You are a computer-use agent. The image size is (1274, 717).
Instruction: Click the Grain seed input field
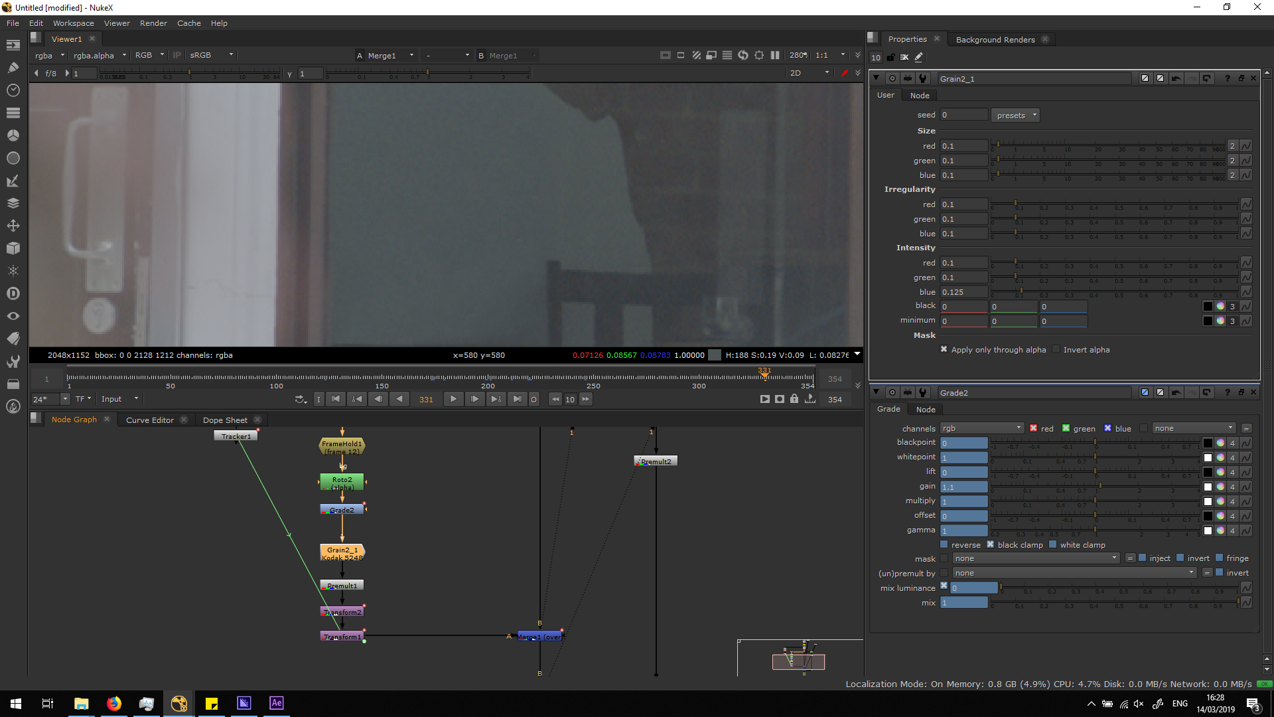(963, 115)
